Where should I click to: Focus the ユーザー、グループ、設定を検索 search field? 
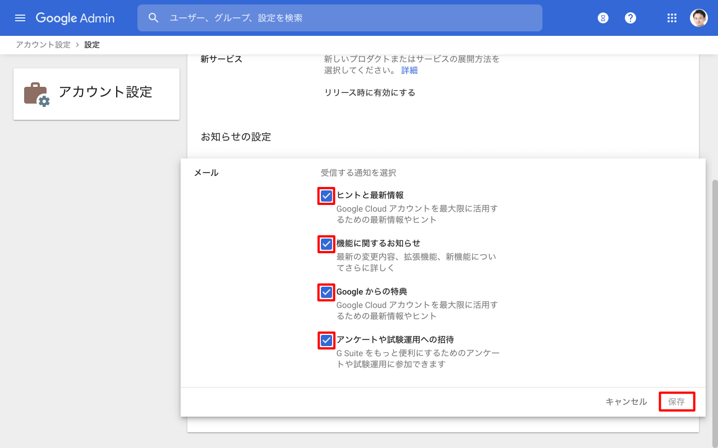pos(348,18)
